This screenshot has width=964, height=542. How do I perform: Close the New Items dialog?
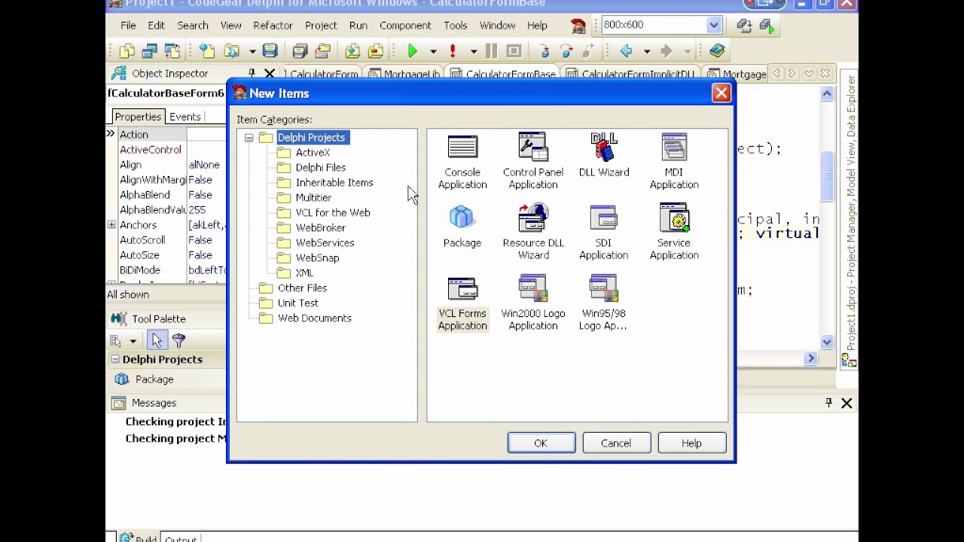pos(721,93)
